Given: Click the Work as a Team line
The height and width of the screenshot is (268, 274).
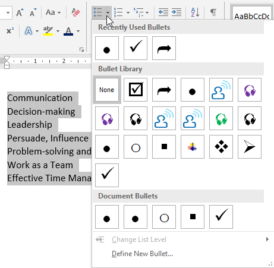Looking at the screenshot, I should (40, 165).
